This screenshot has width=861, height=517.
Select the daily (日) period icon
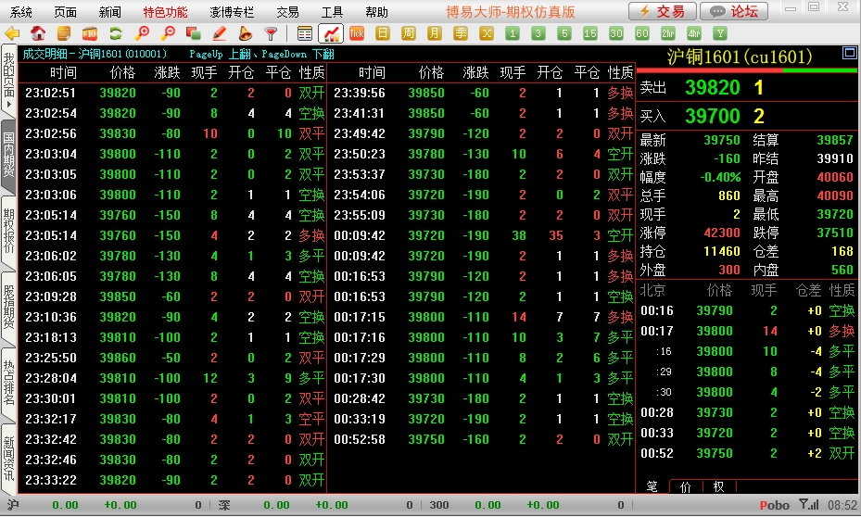pos(383,33)
